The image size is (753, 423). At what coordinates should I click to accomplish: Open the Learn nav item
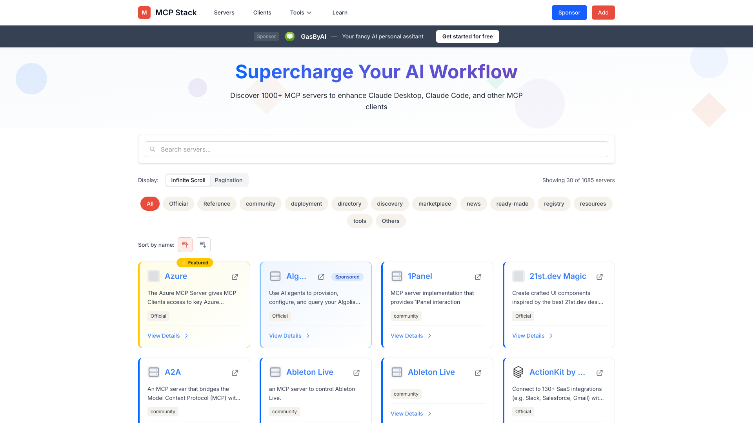tap(340, 13)
